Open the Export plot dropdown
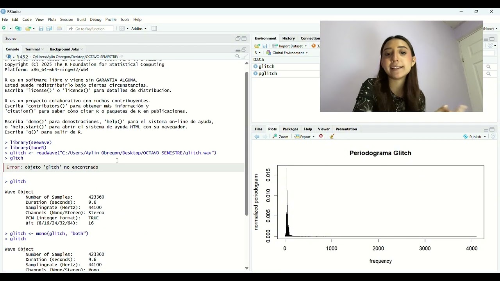 click(x=304, y=137)
